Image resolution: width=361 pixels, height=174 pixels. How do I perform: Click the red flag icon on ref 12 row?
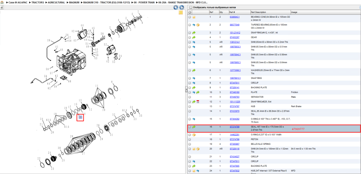[198, 102]
